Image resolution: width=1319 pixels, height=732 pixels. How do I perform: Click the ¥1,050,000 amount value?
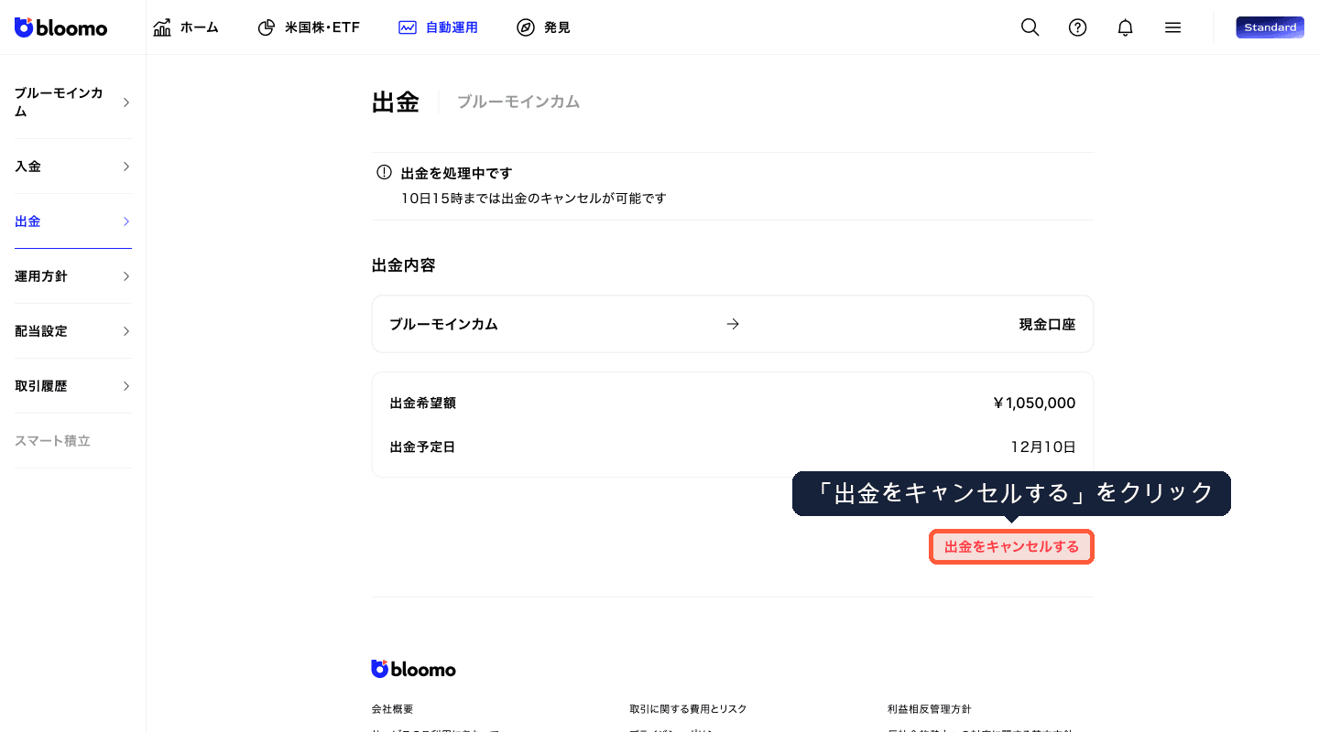coord(1034,404)
